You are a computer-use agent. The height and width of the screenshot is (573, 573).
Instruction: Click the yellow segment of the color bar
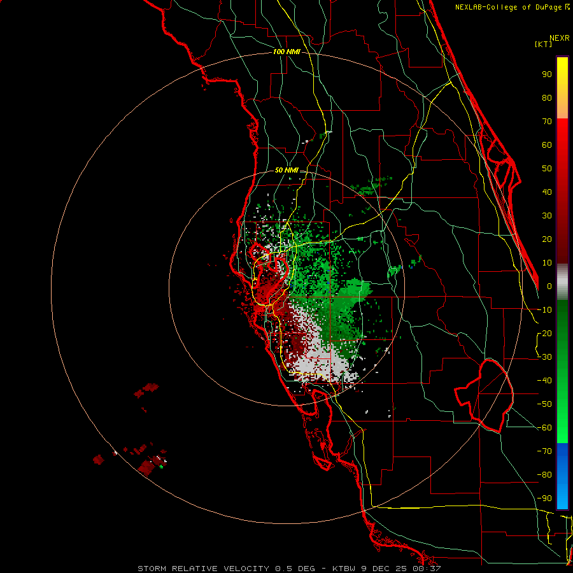coord(562,73)
